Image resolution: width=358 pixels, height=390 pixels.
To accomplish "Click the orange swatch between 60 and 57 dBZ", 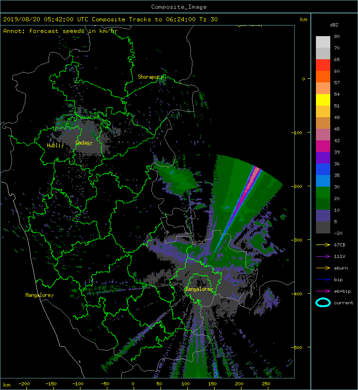I will click(x=323, y=76).
